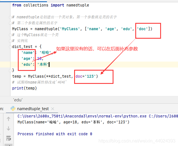Click the up arrow in Run panel
This screenshot has width=178, height=146.
click(x=8, y=119)
